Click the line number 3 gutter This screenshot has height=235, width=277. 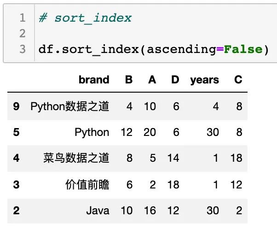pyautogui.click(x=23, y=49)
